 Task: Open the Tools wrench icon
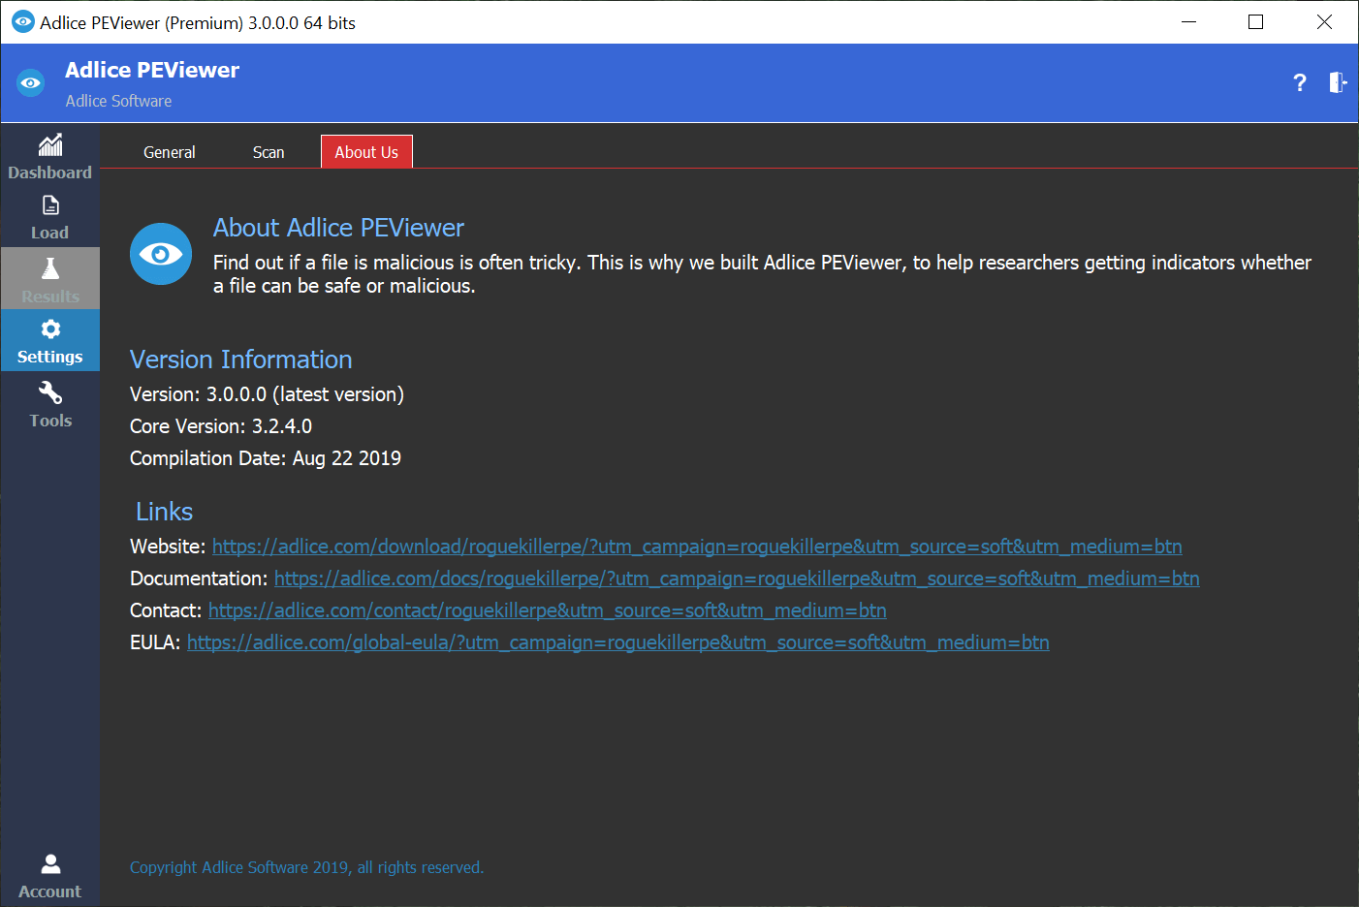point(50,392)
